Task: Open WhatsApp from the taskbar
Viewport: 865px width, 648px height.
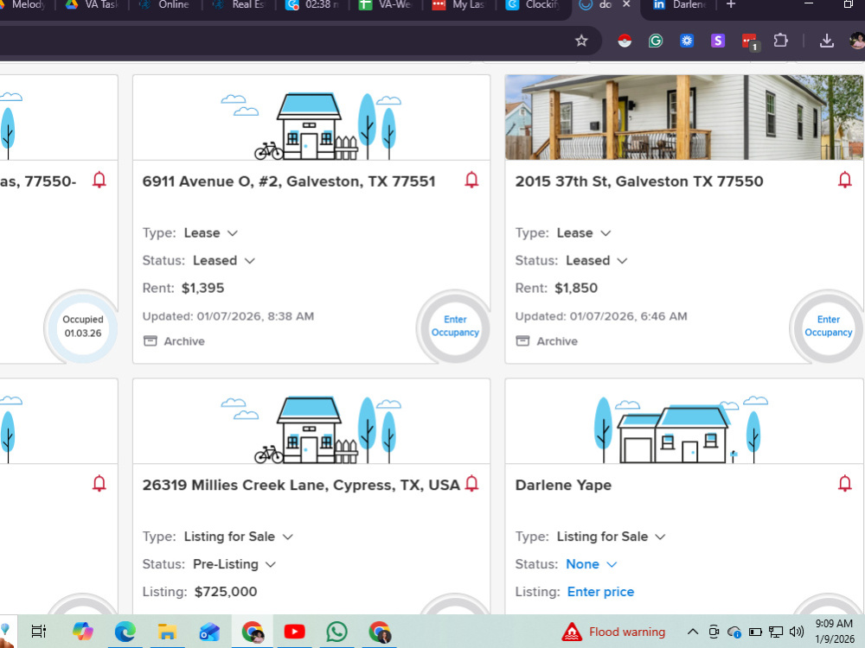Action: click(336, 632)
